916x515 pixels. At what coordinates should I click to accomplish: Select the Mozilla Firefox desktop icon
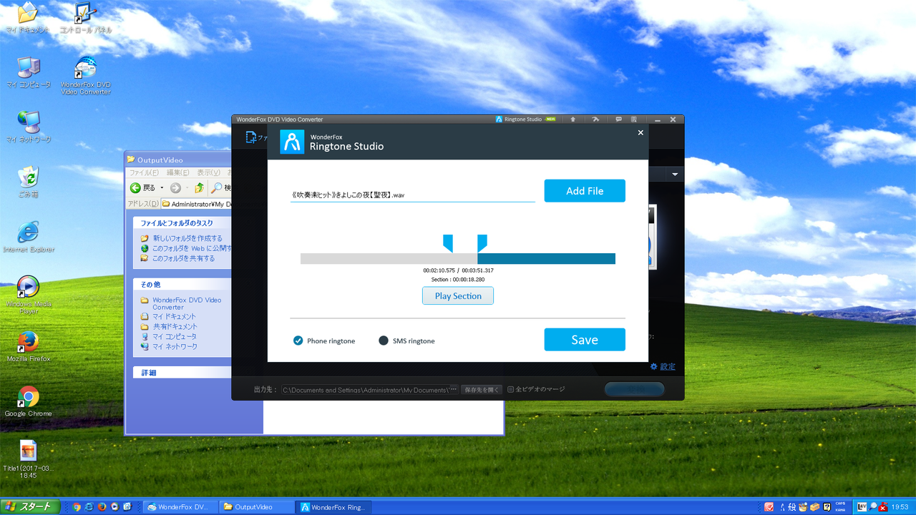pyautogui.click(x=29, y=347)
